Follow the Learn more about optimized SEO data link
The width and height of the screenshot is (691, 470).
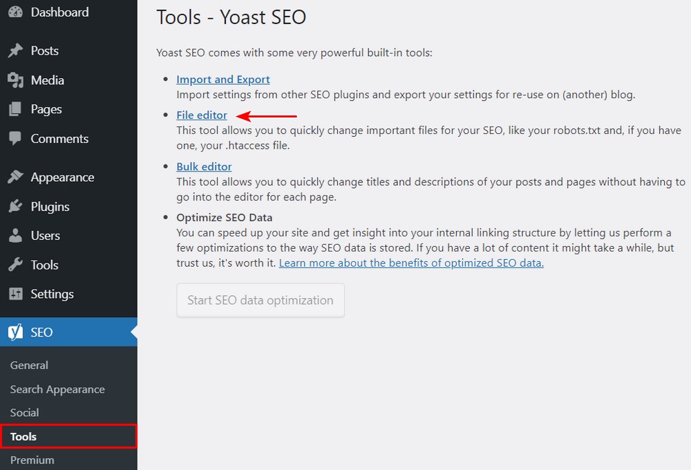coord(411,263)
